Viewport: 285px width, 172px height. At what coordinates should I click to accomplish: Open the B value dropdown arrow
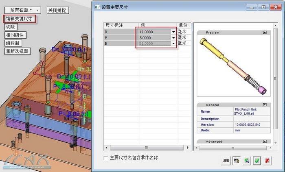coord(173,43)
